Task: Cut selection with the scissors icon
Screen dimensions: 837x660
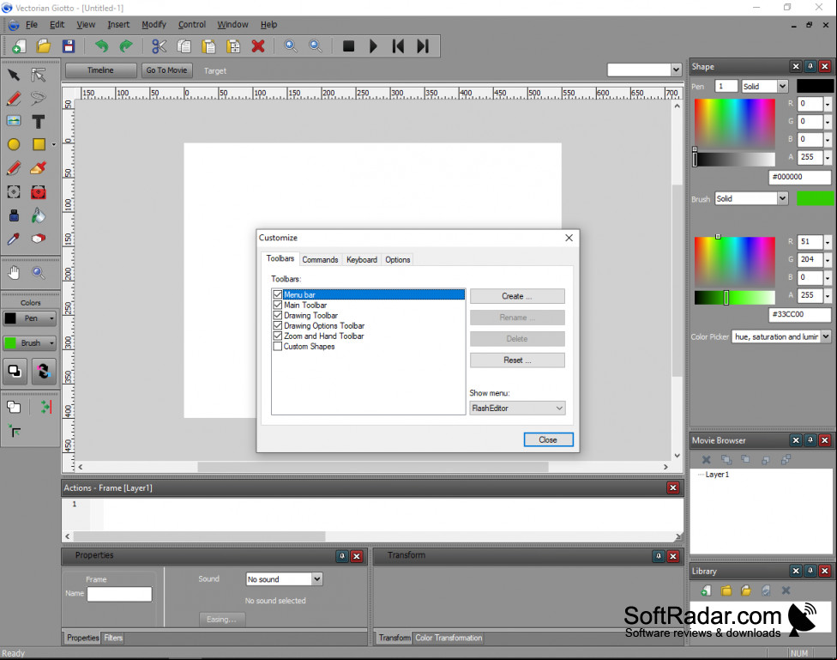Action: coord(159,46)
